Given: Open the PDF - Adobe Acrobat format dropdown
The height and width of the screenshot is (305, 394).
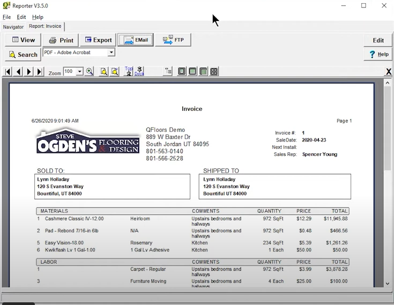Looking at the screenshot, I should pos(111,52).
